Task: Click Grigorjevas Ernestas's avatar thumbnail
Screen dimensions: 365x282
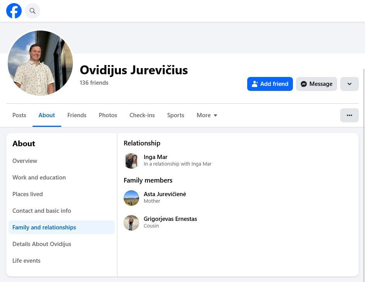Action: pyautogui.click(x=131, y=223)
